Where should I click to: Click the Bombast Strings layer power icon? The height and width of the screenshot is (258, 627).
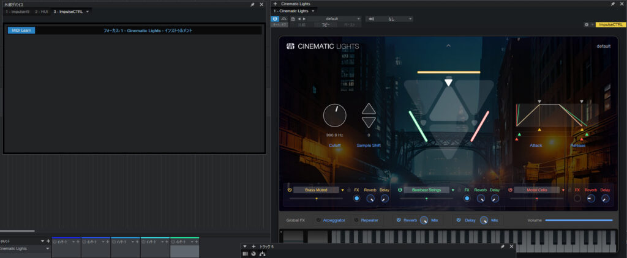399,190
